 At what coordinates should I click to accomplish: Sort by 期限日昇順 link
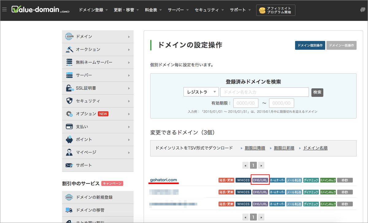284,148
